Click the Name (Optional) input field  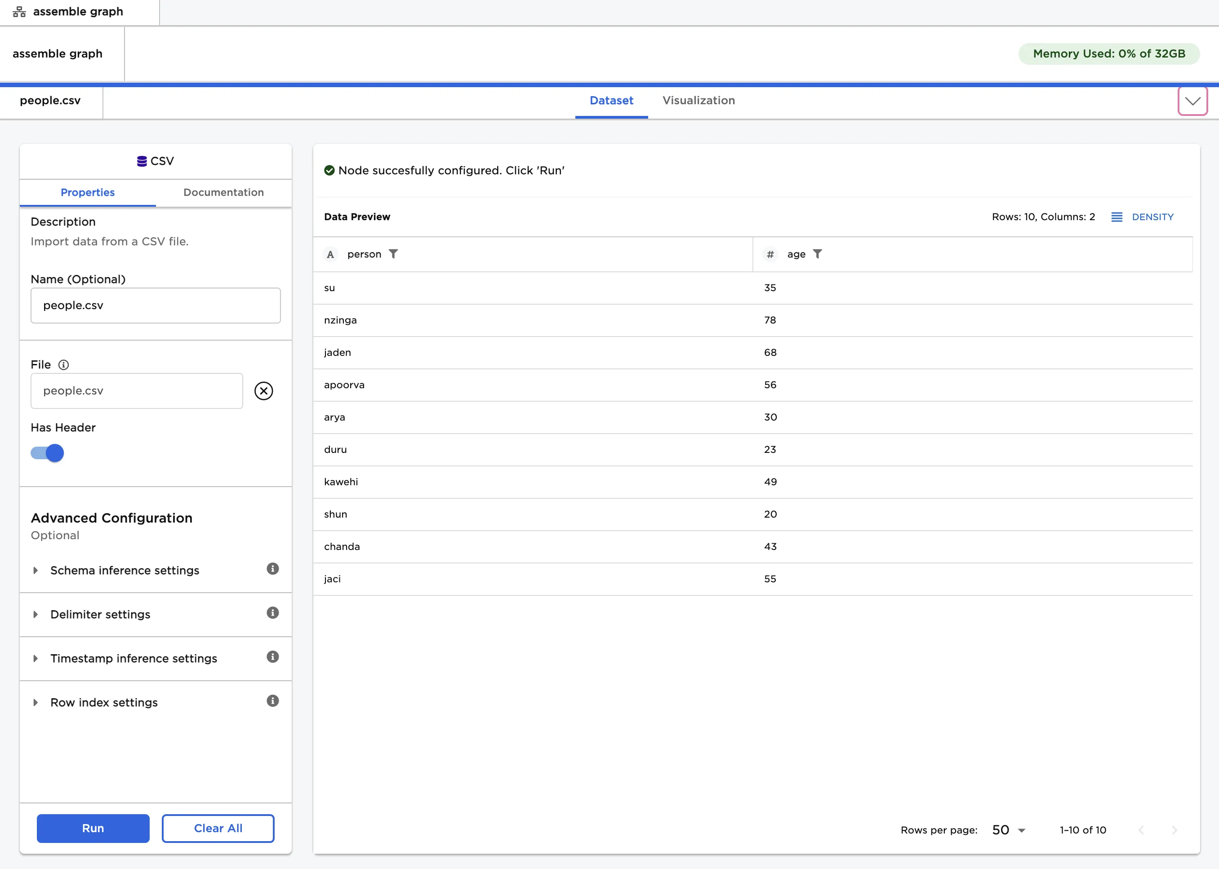155,306
